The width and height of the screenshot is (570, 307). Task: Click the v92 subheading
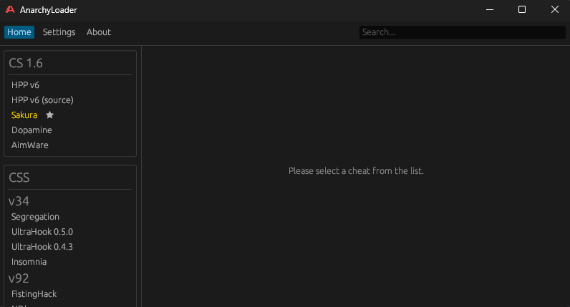click(19, 278)
